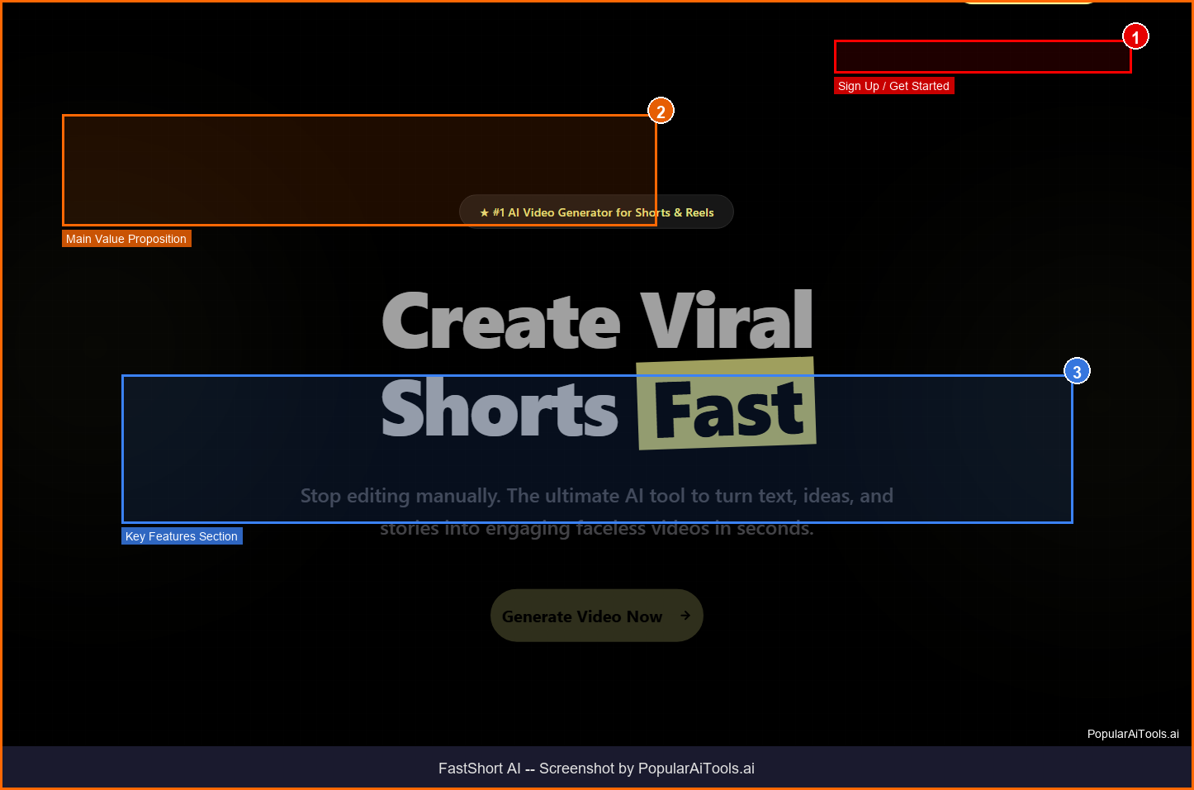Click the partially visible yellow button at top edge
This screenshot has height=790, width=1194.
tap(1028, 2)
